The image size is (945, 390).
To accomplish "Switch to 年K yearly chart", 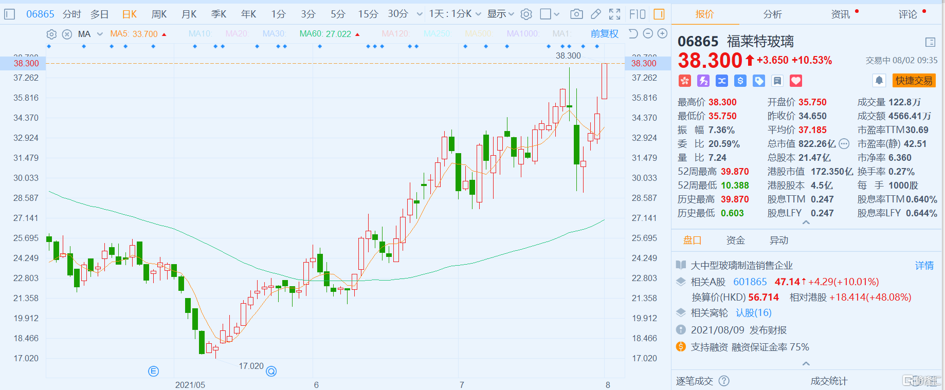I will [248, 14].
